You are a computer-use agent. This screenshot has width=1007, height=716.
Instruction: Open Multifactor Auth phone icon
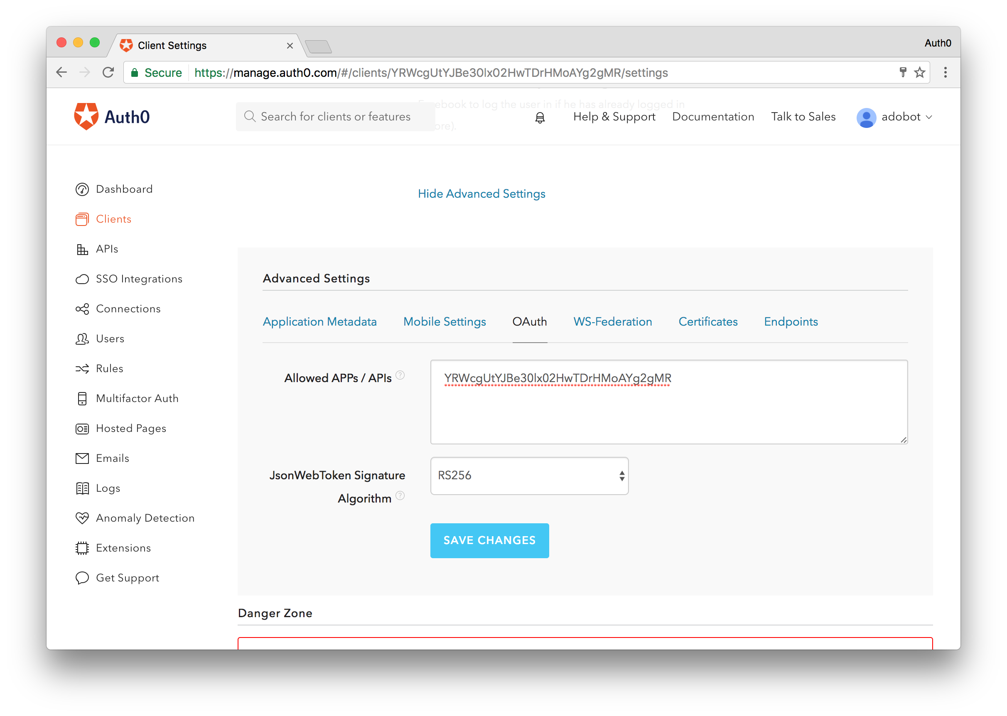tap(82, 399)
